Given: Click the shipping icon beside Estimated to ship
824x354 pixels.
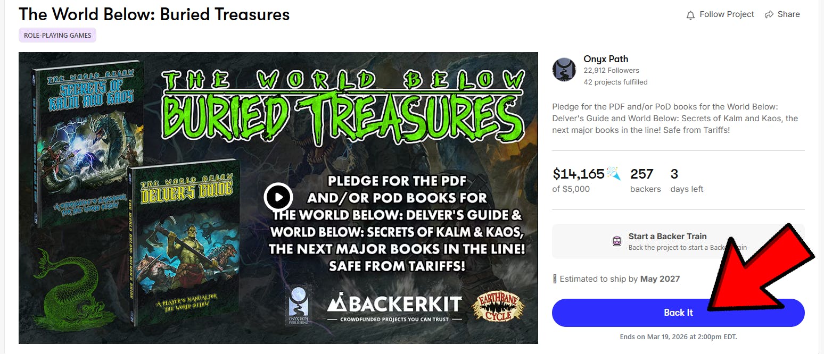Looking at the screenshot, I should [555, 279].
